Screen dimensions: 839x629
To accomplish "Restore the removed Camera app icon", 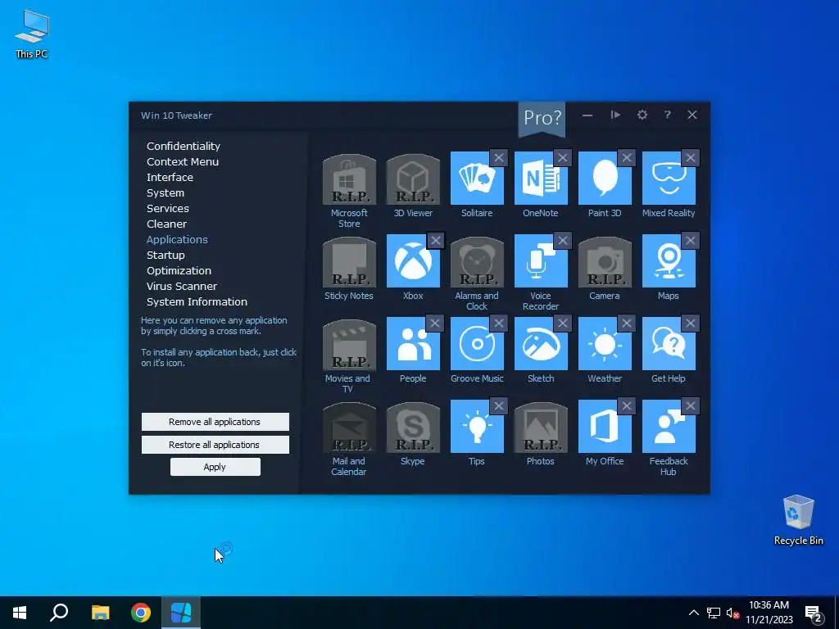I will tap(605, 262).
